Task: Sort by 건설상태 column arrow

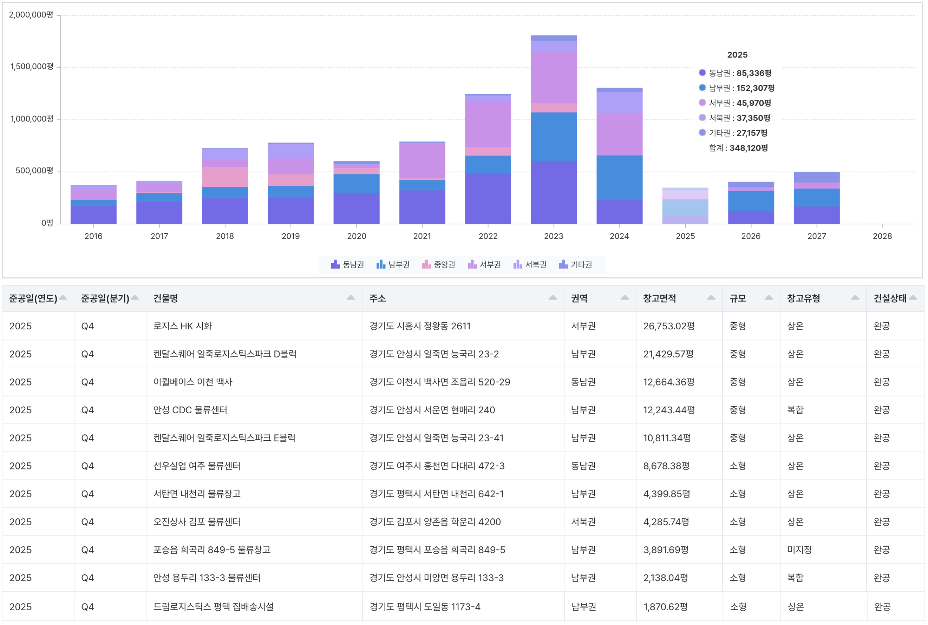Action: [x=913, y=298]
